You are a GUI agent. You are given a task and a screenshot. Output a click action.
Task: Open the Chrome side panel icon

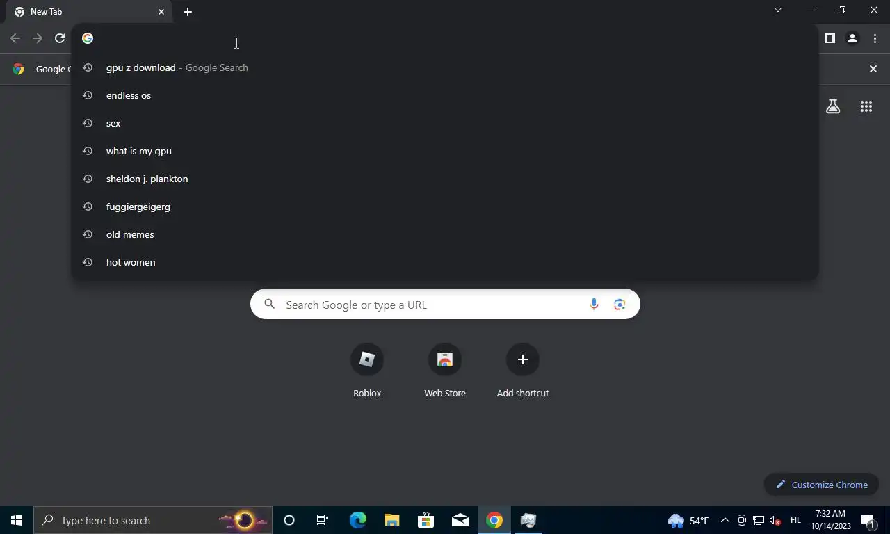[x=830, y=38]
